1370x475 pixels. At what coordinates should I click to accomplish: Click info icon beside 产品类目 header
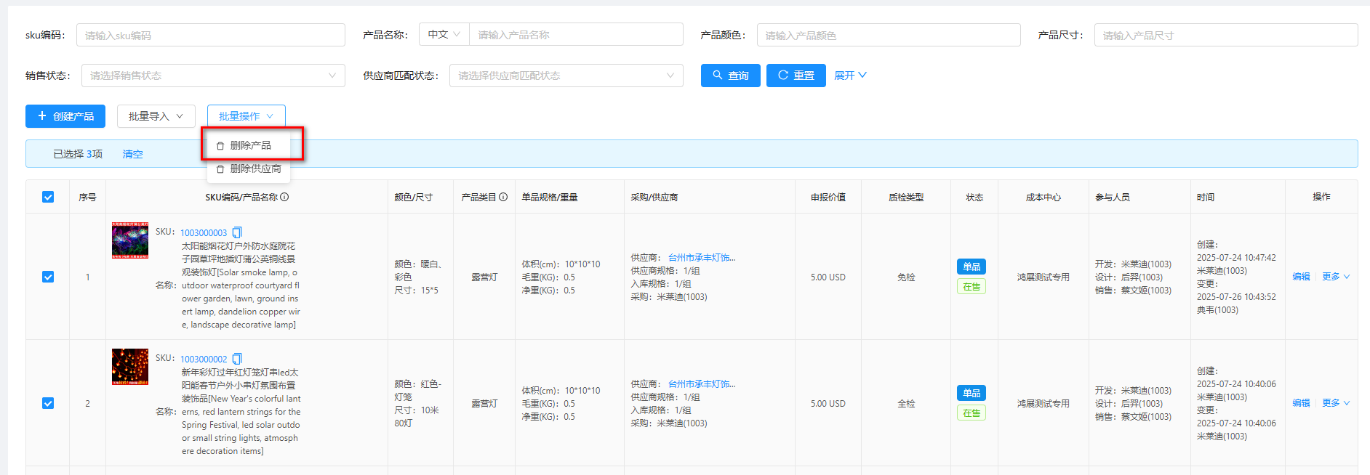(x=503, y=197)
